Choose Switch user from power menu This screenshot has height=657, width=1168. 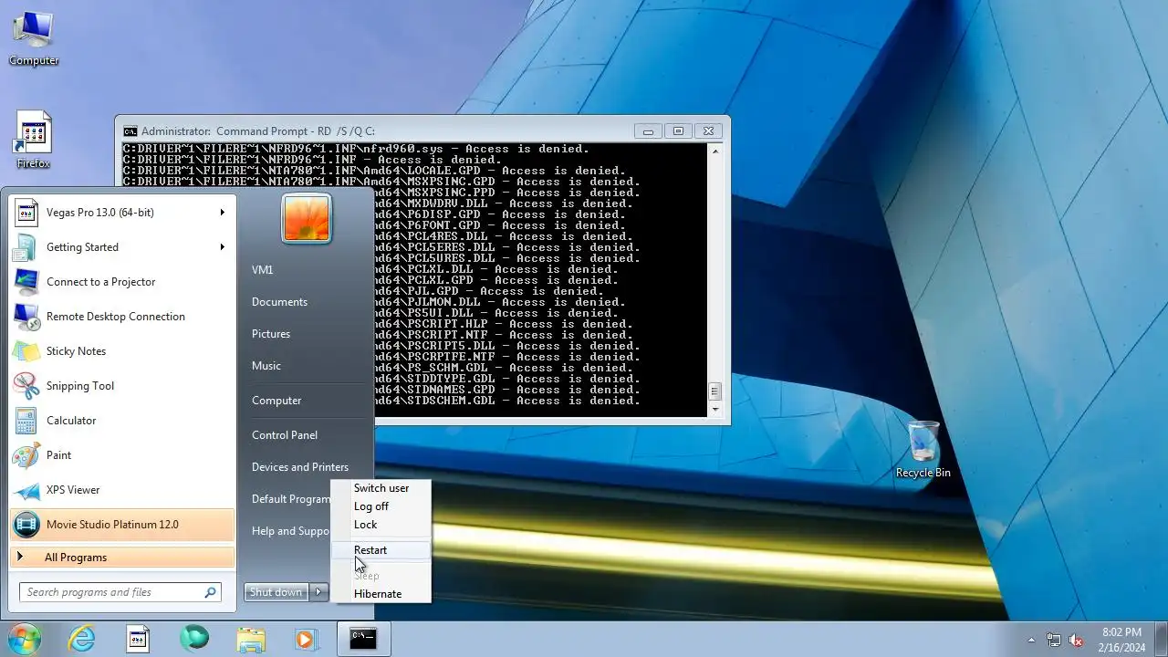click(381, 488)
